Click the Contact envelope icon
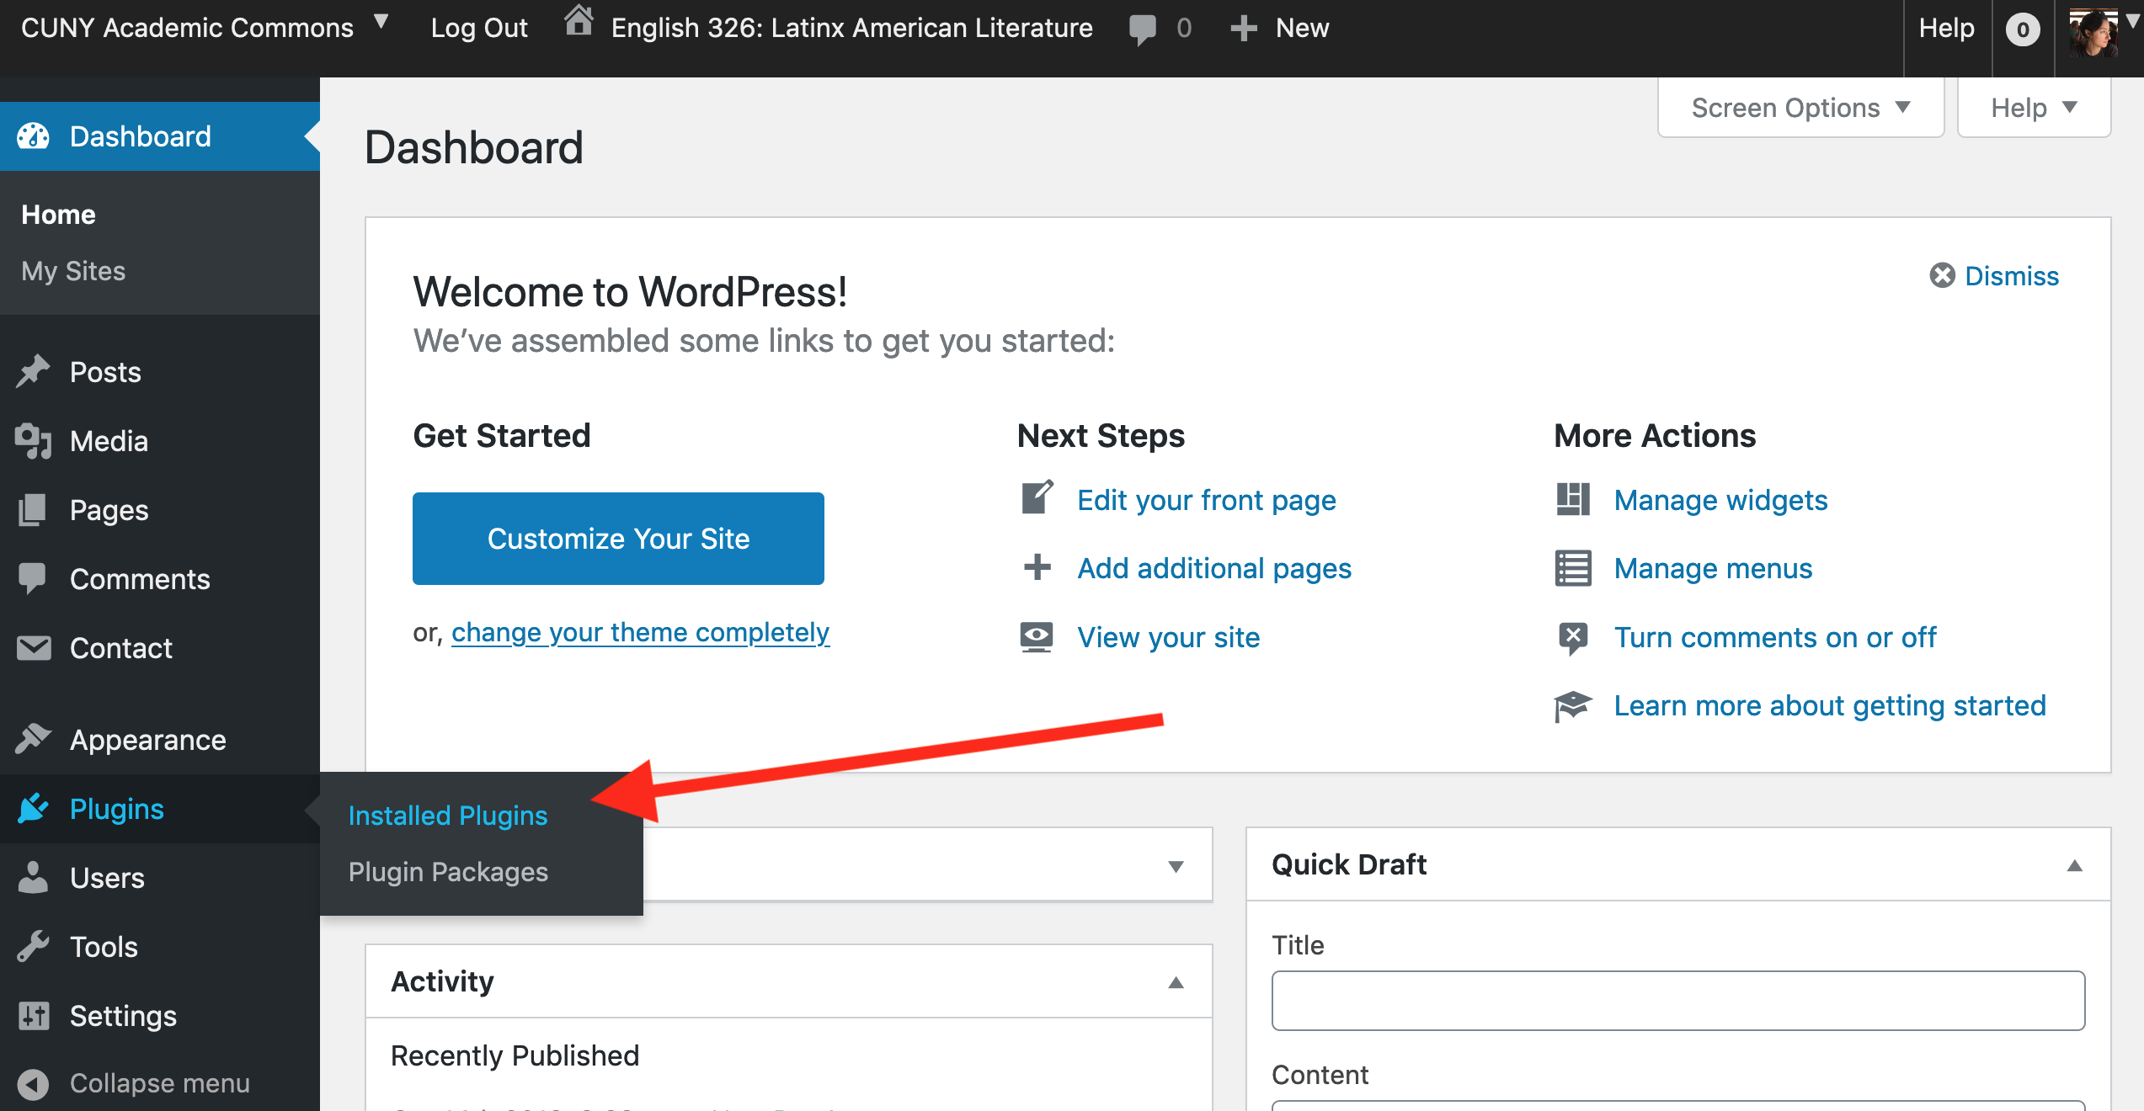Image resolution: width=2144 pixels, height=1111 pixels. (33, 647)
